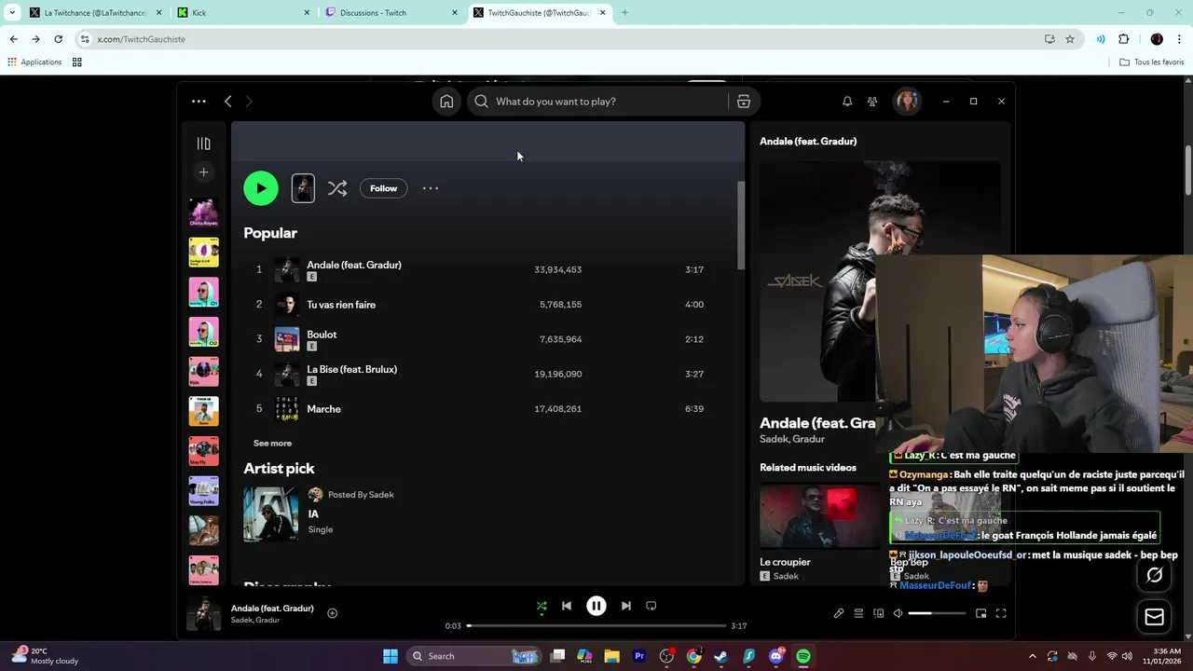
Task: Open the play queue
Action: [x=858, y=613]
